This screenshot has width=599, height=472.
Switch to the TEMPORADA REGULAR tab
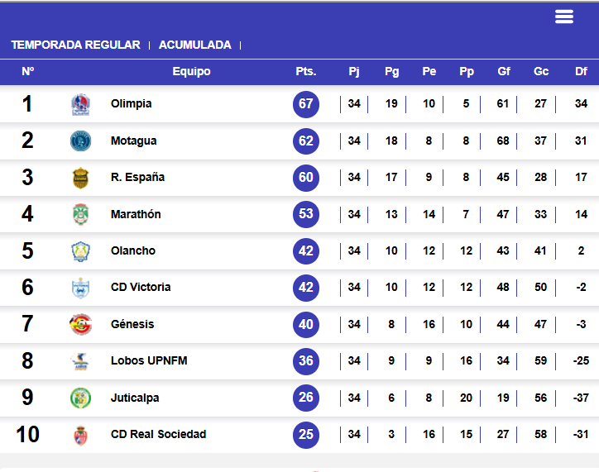pyautogui.click(x=75, y=45)
